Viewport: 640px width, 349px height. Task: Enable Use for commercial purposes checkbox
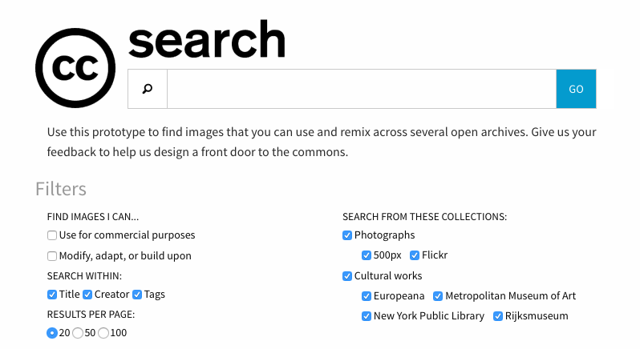click(x=52, y=235)
